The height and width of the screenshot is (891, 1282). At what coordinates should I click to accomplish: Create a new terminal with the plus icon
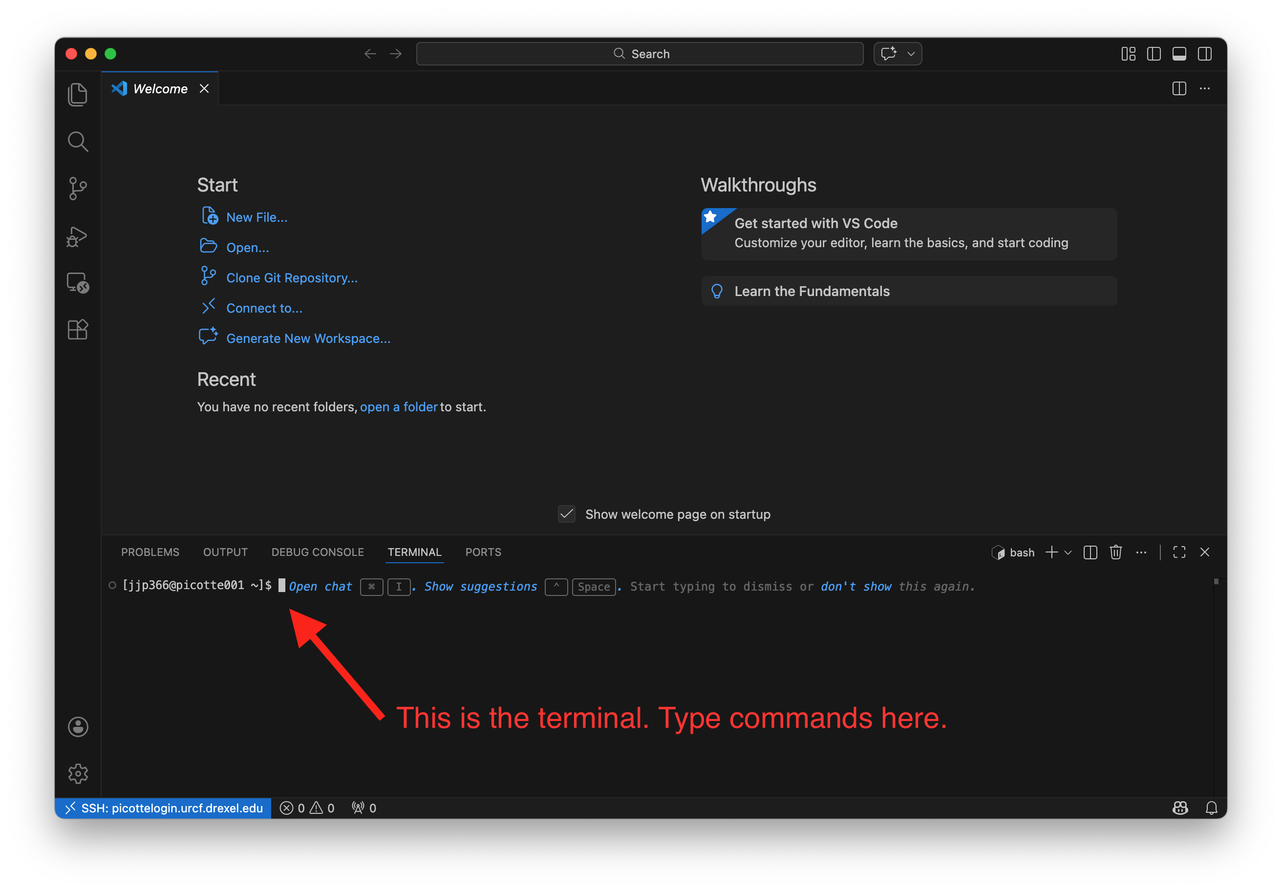(1051, 552)
